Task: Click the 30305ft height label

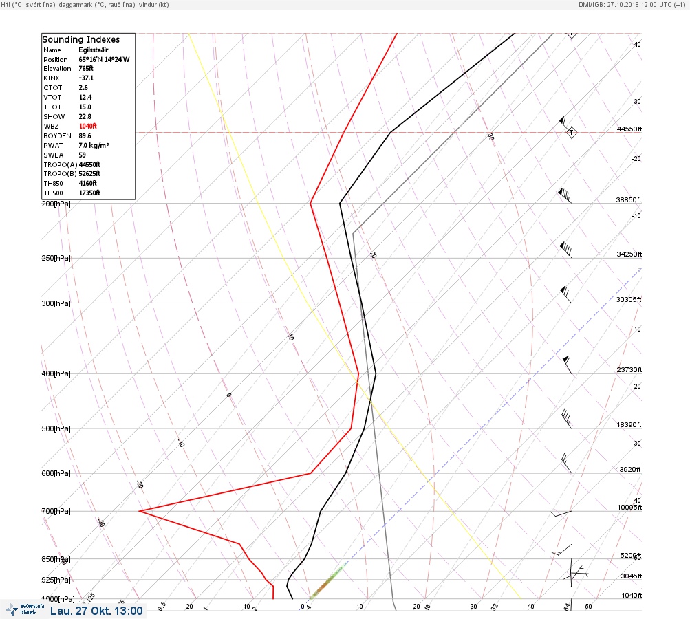Action: click(x=628, y=300)
